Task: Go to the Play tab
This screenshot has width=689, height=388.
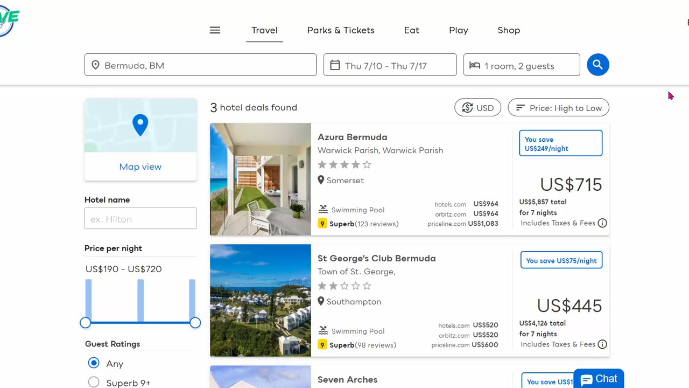Action: [x=459, y=30]
